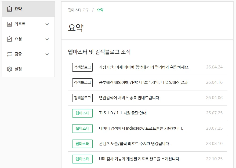This screenshot has height=168, width=236.
Task: Open the URL검사 기능 소개 article
Action: coord(139,159)
